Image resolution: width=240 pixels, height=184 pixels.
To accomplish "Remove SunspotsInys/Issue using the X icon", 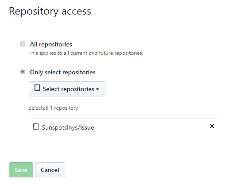I will pos(212,126).
